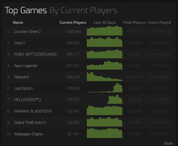Click current players value 185,368
178x146 pixels.
73,89
